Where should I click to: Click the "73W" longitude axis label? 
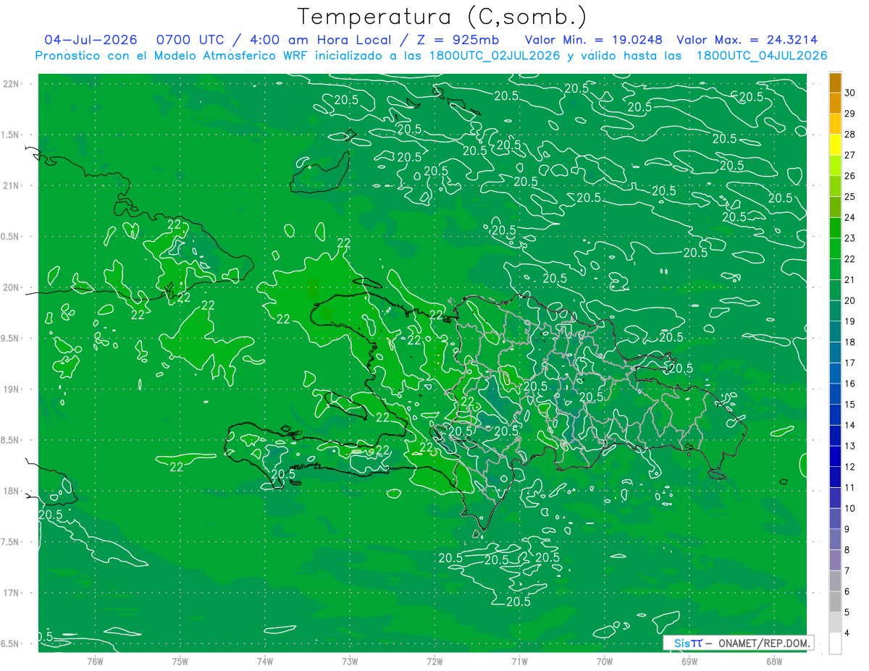(x=350, y=662)
